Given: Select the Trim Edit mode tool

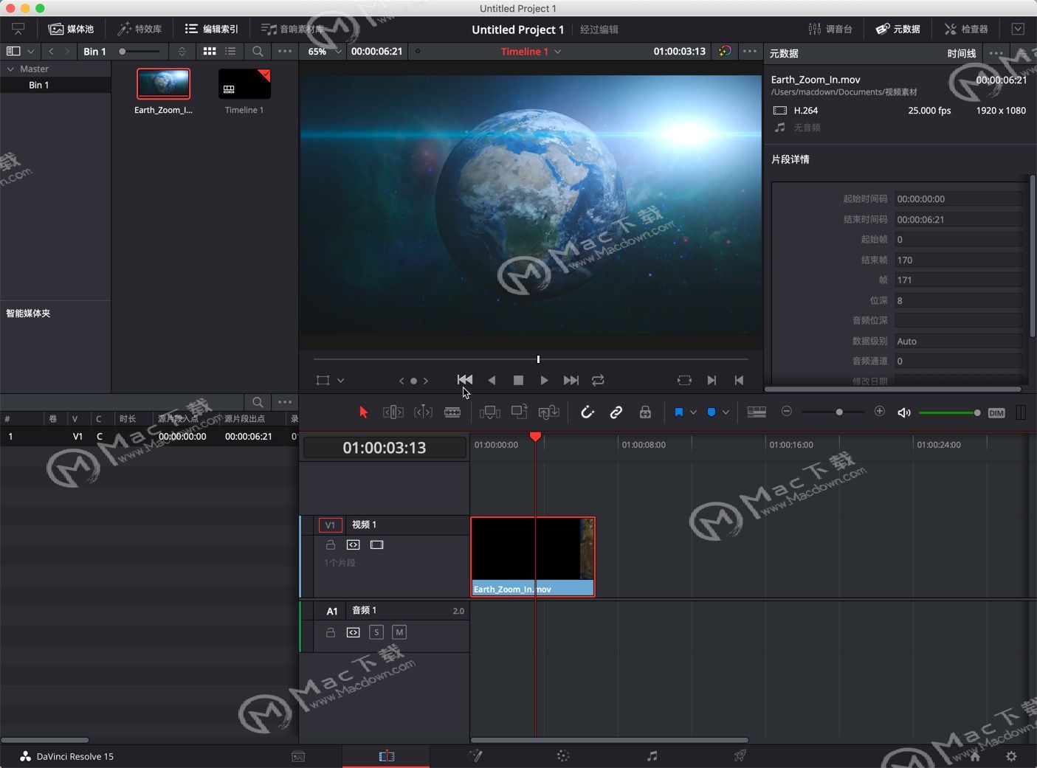Looking at the screenshot, I should click(393, 412).
